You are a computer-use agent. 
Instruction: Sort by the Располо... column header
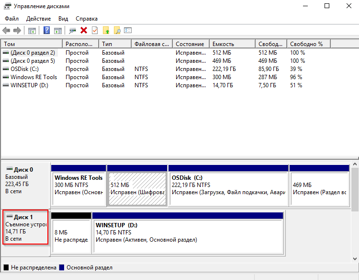click(x=80, y=44)
